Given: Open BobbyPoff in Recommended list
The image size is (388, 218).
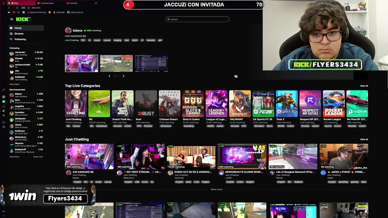Looking at the screenshot, I should (x=26, y=150).
